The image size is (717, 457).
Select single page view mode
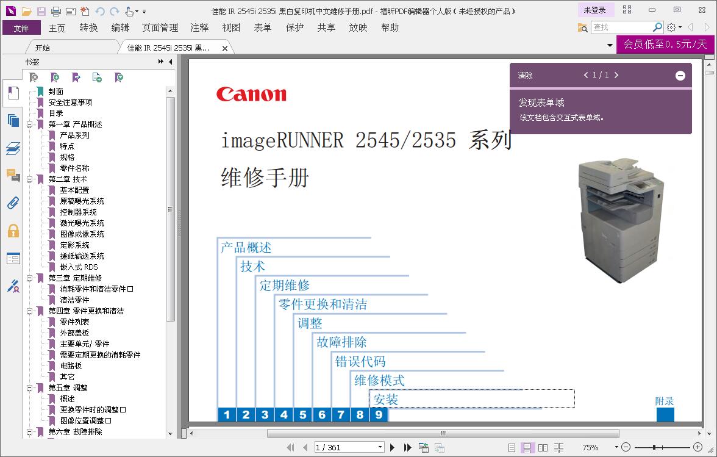click(x=512, y=447)
